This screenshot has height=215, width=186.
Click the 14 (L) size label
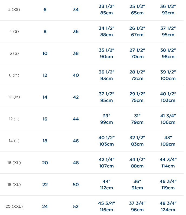[x=14, y=141]
